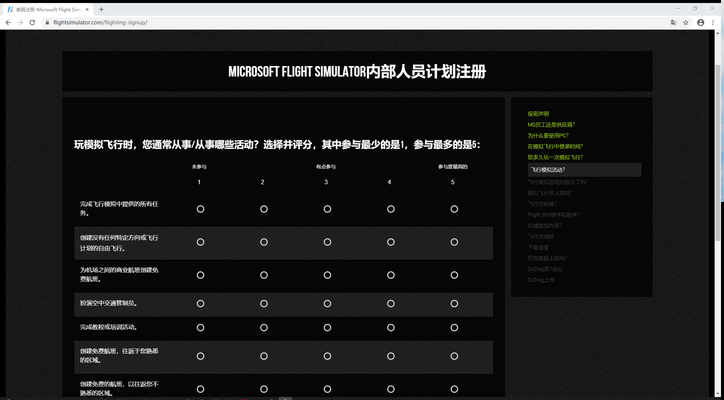
Task: Rate 往返于您熟悉的区域 row as 2
Action: click(264, 356)
